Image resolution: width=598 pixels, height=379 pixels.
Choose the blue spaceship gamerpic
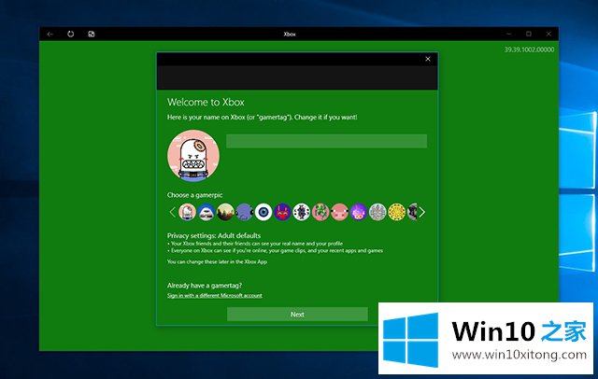(206, 212)
